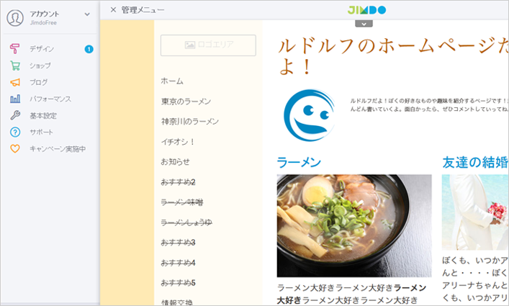509x306 pixels.
Task: Click the wedding photo with bouquet
Action: click(x=475, y=212)
